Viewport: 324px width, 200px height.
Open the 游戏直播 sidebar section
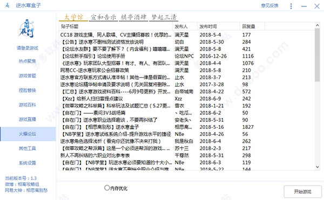[x=28, y=119]
